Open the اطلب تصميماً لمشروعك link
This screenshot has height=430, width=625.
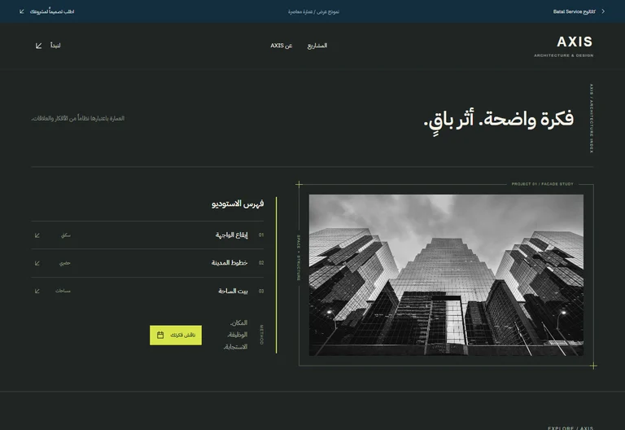click(52, 11)
